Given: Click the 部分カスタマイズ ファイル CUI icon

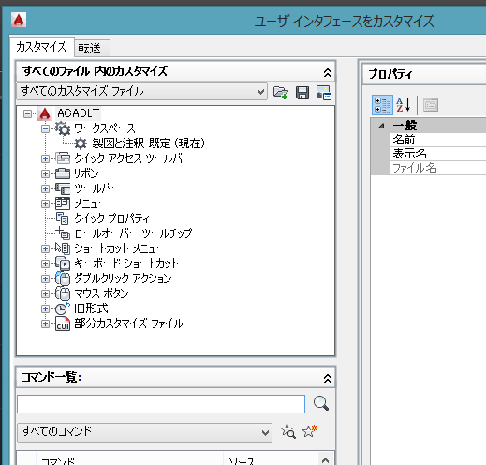Looking at the screenshot, I should click(63, 323).
